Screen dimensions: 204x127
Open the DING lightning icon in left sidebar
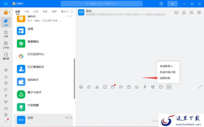click(6, 96)
